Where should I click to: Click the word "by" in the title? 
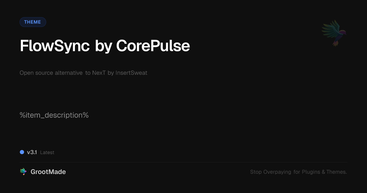(x=104, y=46)
